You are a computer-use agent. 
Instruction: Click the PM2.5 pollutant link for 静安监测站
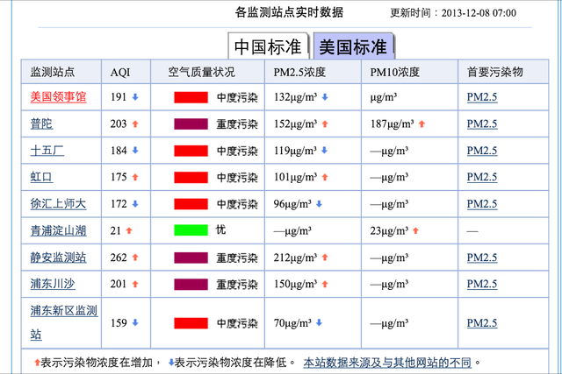point(482,258)
